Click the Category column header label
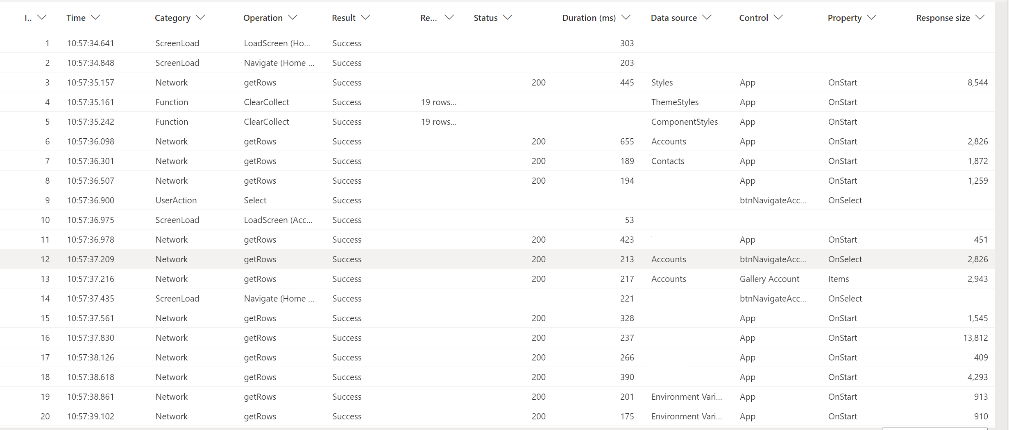 [172, 18]
